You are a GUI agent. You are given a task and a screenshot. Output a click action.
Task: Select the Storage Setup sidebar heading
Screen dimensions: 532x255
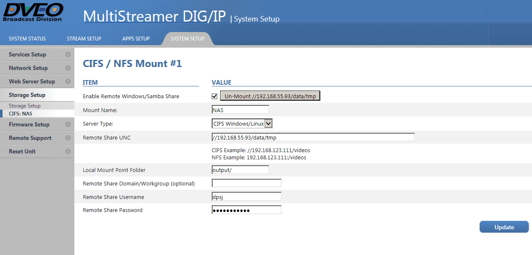(37, 95)
